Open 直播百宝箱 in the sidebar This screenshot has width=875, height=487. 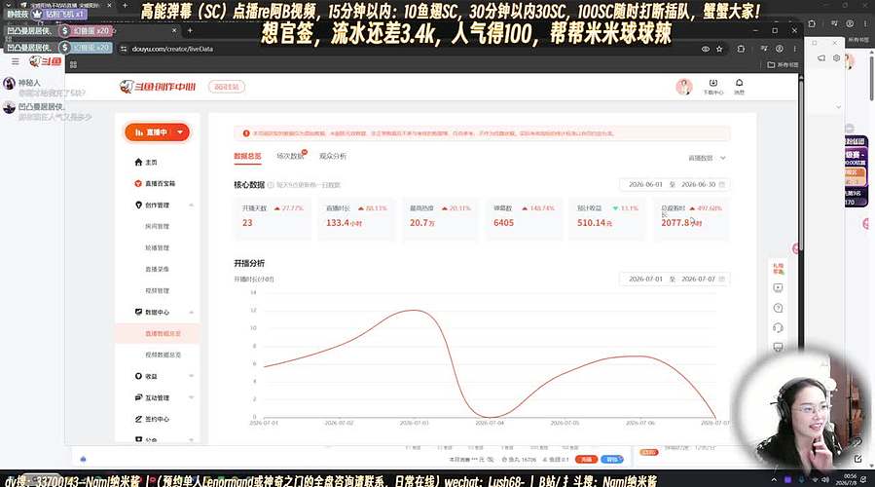(155, 183)
